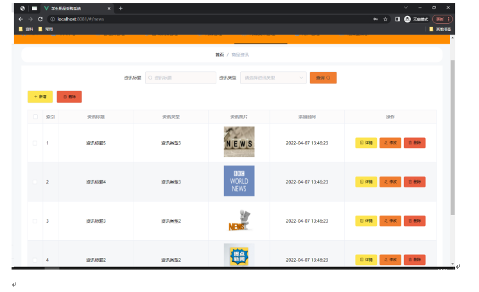Click 修改 edit for 资讯标题4 row
Image resolution: width=479 pixels, height=292 pixels.
390,182
